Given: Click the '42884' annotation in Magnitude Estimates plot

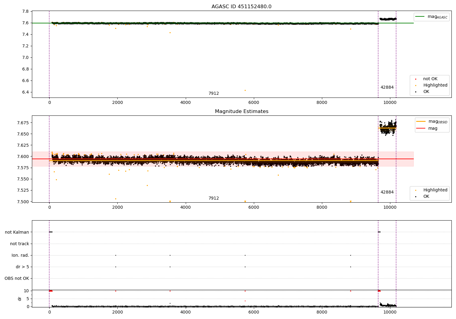Looking at the screenshot, I should (387, 192).
